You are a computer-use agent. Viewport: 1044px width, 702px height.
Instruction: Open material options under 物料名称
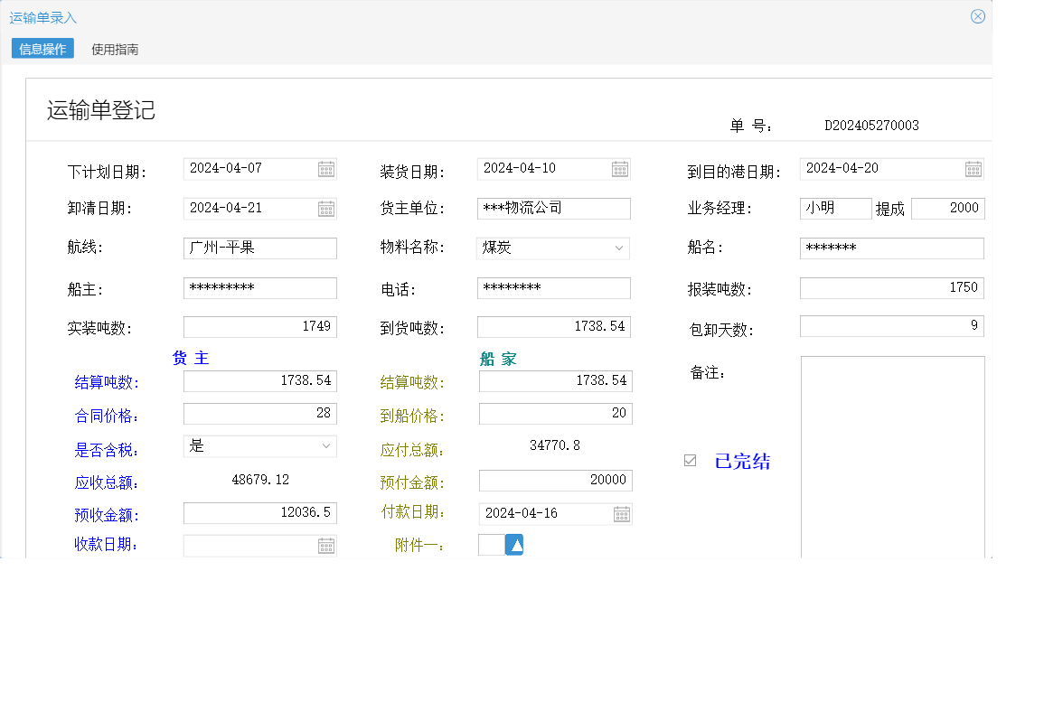click(618, 248)
